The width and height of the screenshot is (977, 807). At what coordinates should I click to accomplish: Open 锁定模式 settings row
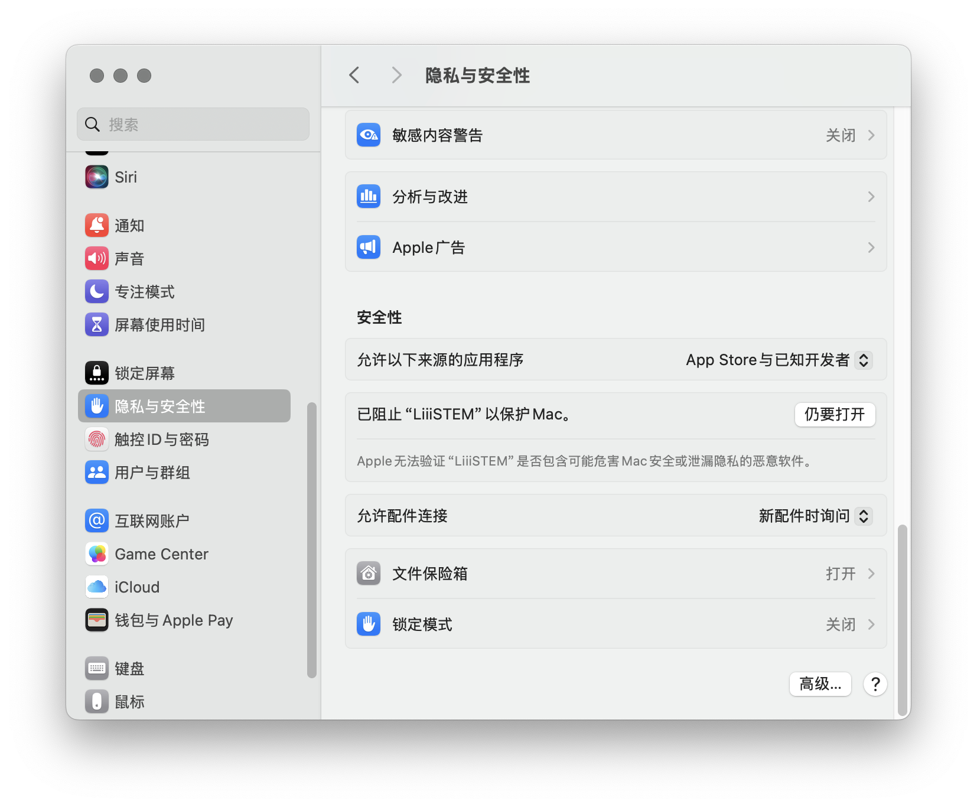tap(615, 624)
